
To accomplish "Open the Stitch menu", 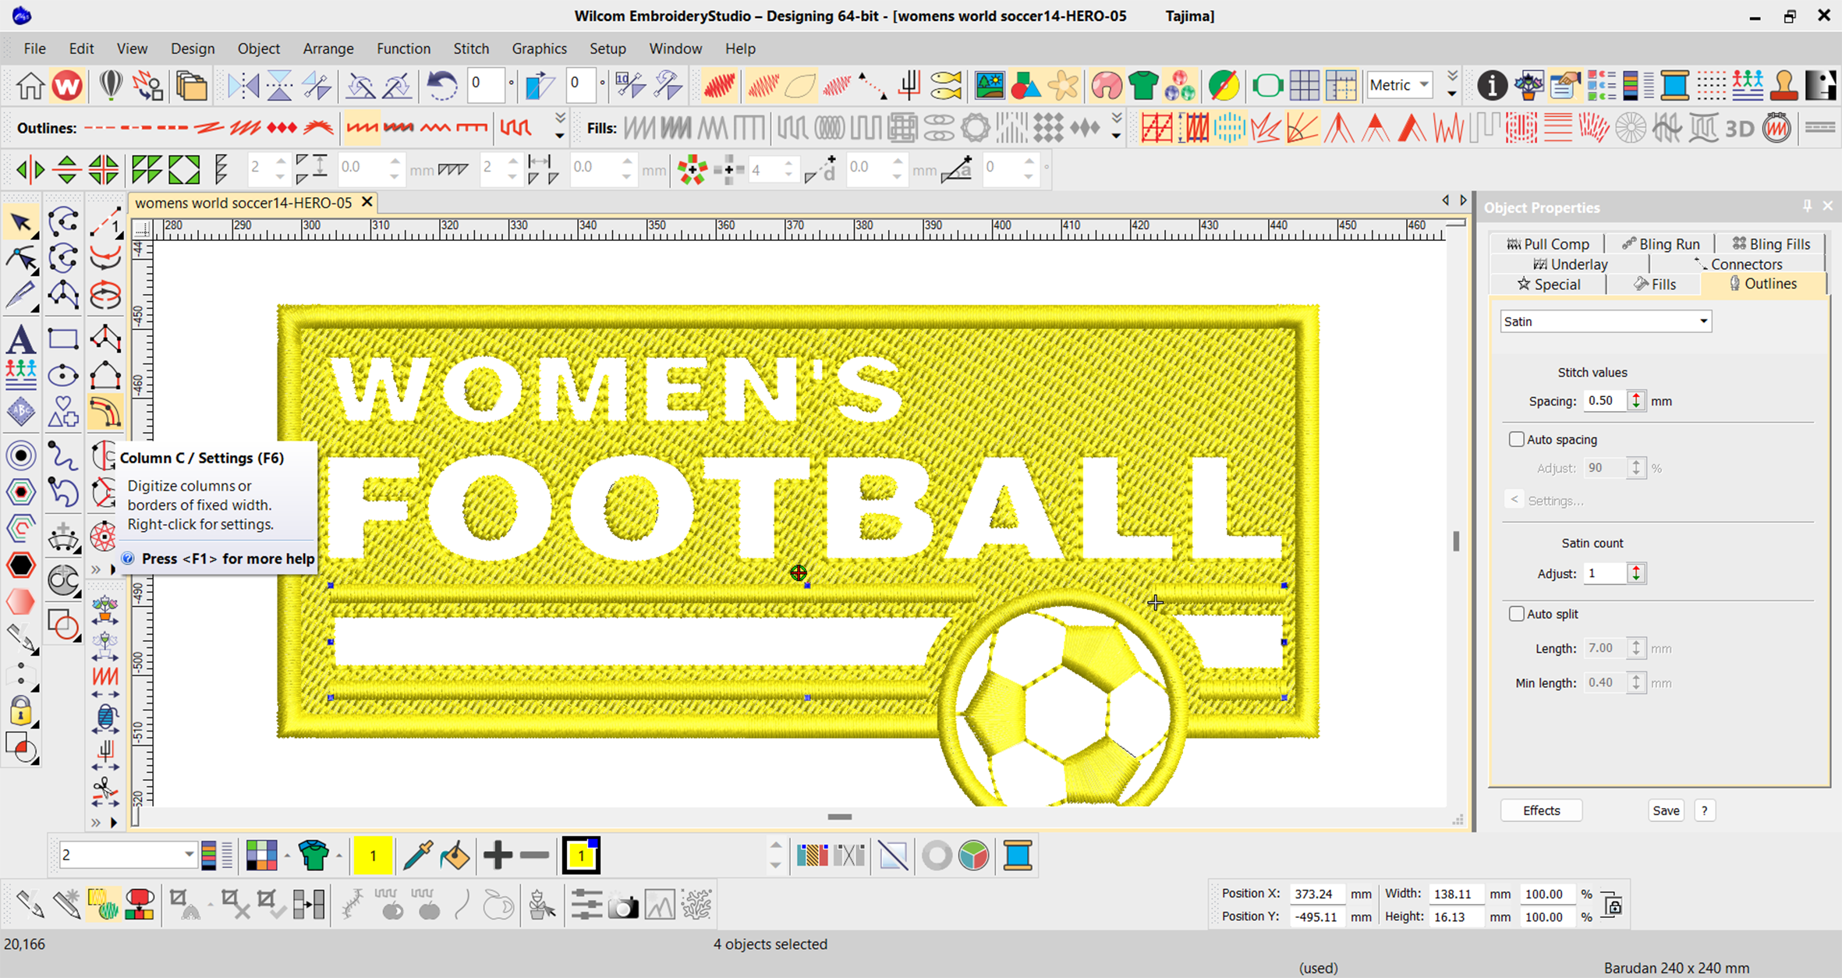I will (x=471, y=48).
